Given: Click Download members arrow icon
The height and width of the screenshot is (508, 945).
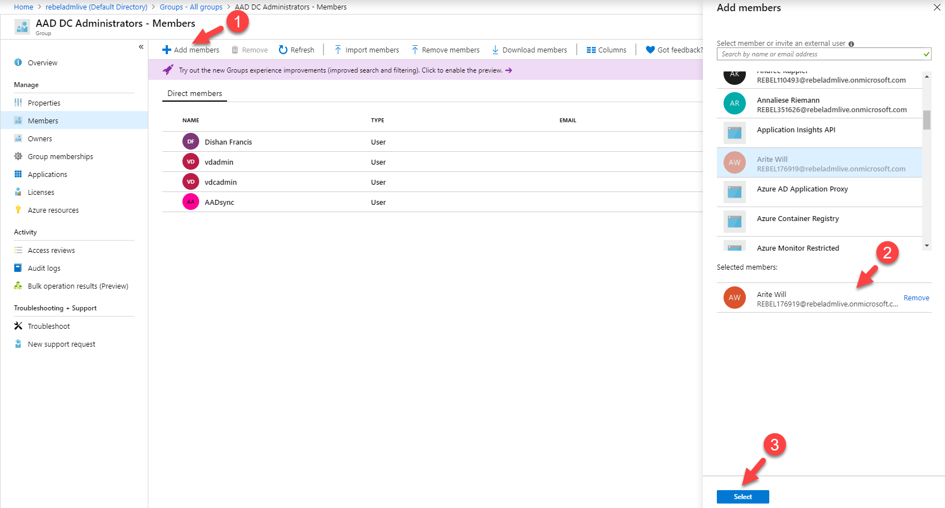Looking at the screenshot, I should pyautogui.click(x=495, y=50).
